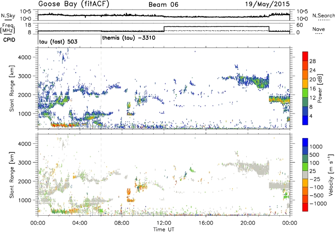Click the gray band of velocity colorbar

(x=305, y=175)
